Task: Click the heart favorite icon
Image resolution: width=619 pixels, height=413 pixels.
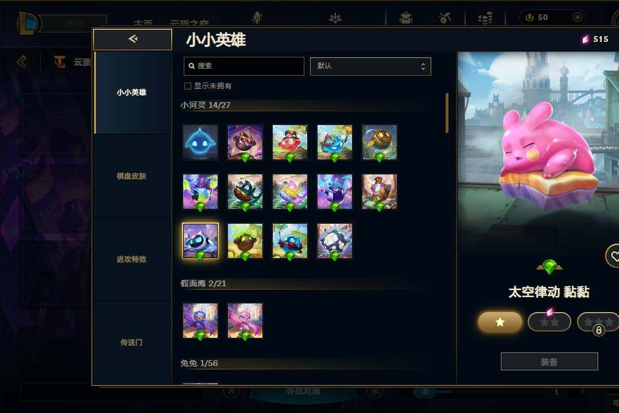Action: tap(613, 256)
